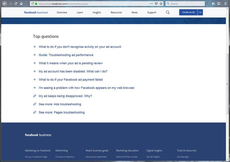Open 'See more: Ads troubleshooting' link
This screenshot has width=230, height=162.
click(60, 104)
